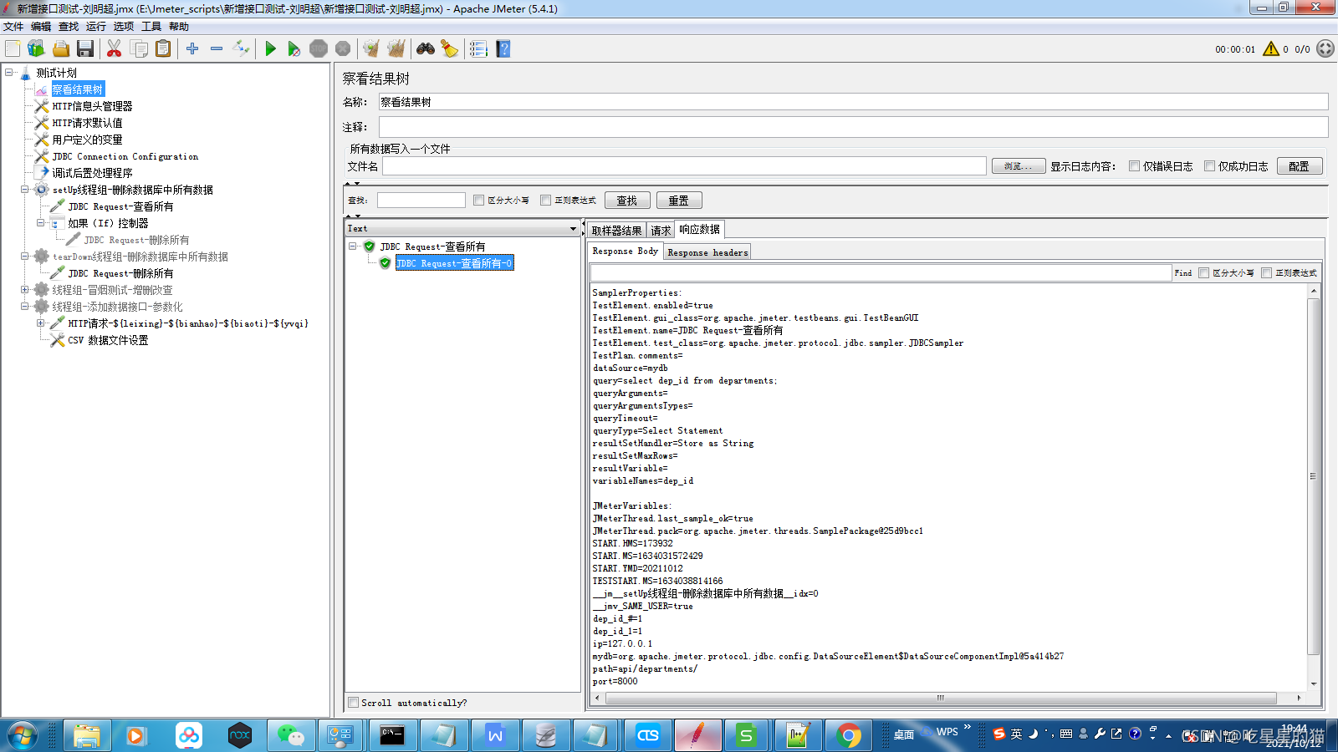Expand the 线程组-冒烟测试-增删改查 node
1338x752 pixels.
[x=25, y=290]
